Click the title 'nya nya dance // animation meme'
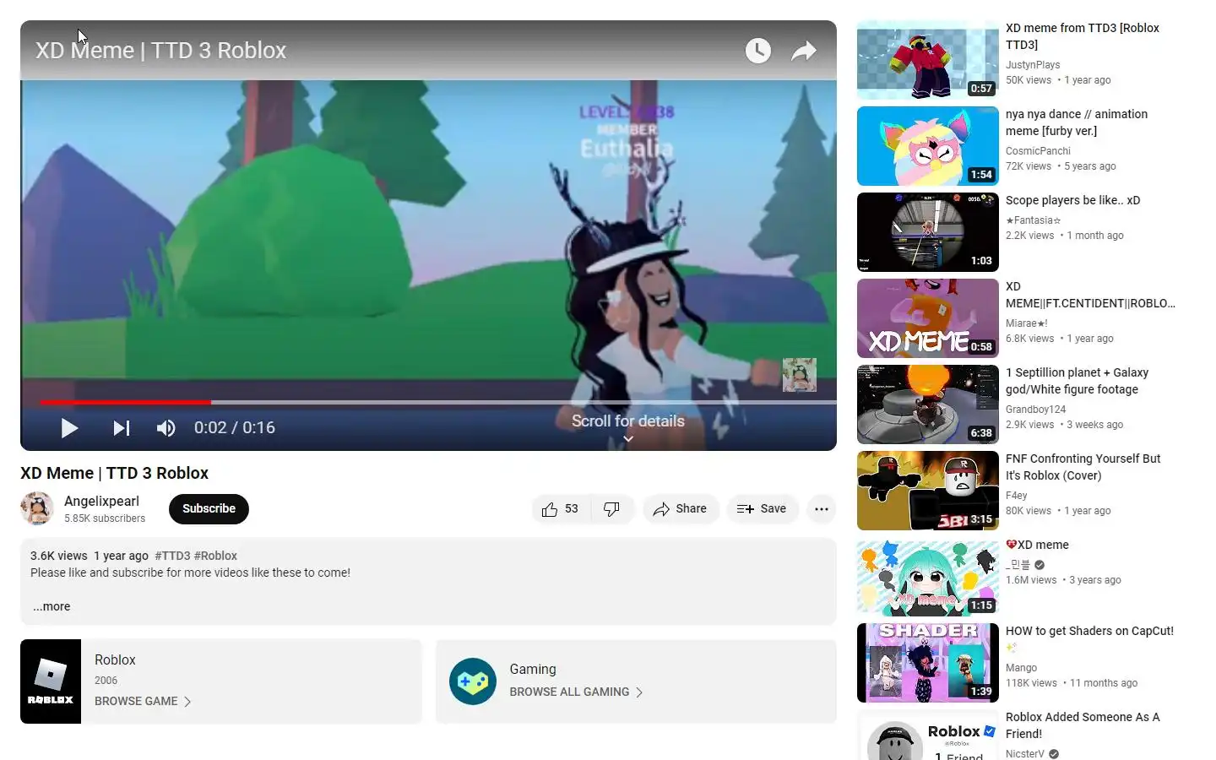Image resolution: width=1216 pixels, height=760 pixels. tap(1077, 122)
